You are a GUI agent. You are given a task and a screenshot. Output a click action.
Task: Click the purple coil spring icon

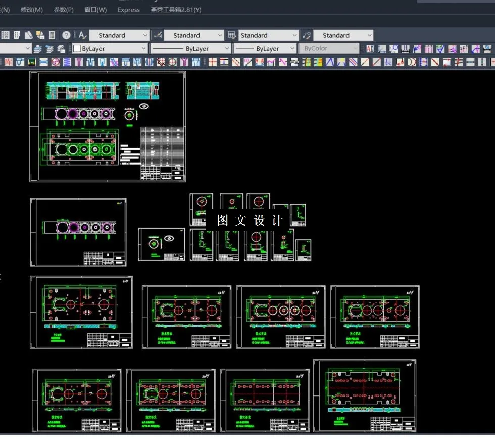[x=67, y=62]
